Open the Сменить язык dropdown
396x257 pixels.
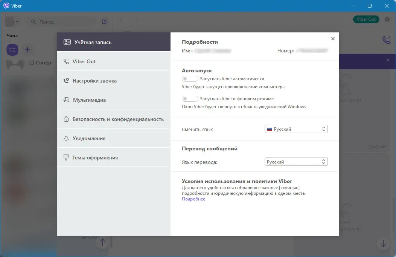click(x=296, y=129)
